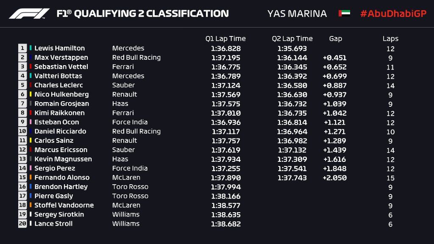Click the orange team color bar beside Fernando Alonso
This screenshot has height=244, width=434.
pyautogui.click(x=31, y=177)
